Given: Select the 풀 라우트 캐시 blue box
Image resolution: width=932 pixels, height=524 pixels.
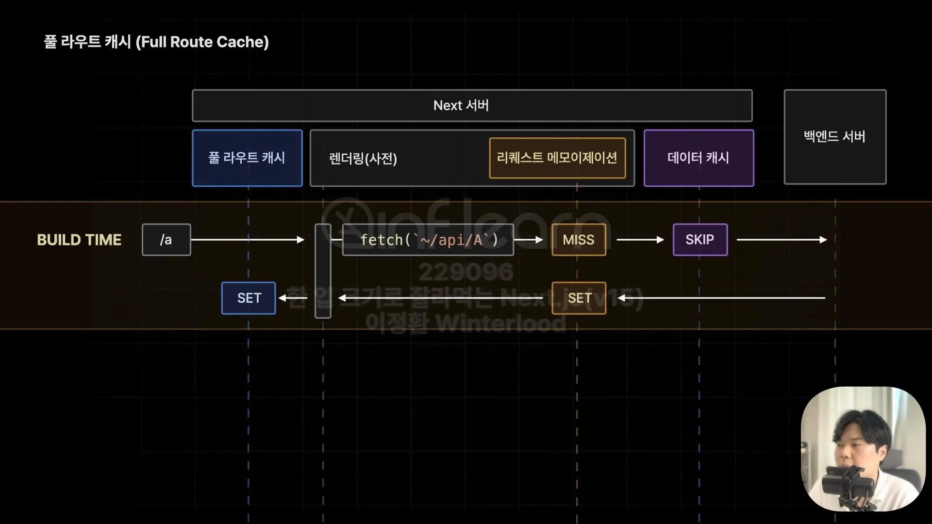Looking at the screenshot, I should [247, 158].
